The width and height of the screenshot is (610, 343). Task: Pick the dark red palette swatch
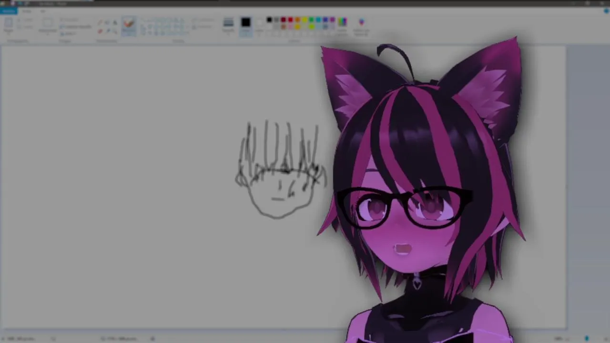[283, 20]
